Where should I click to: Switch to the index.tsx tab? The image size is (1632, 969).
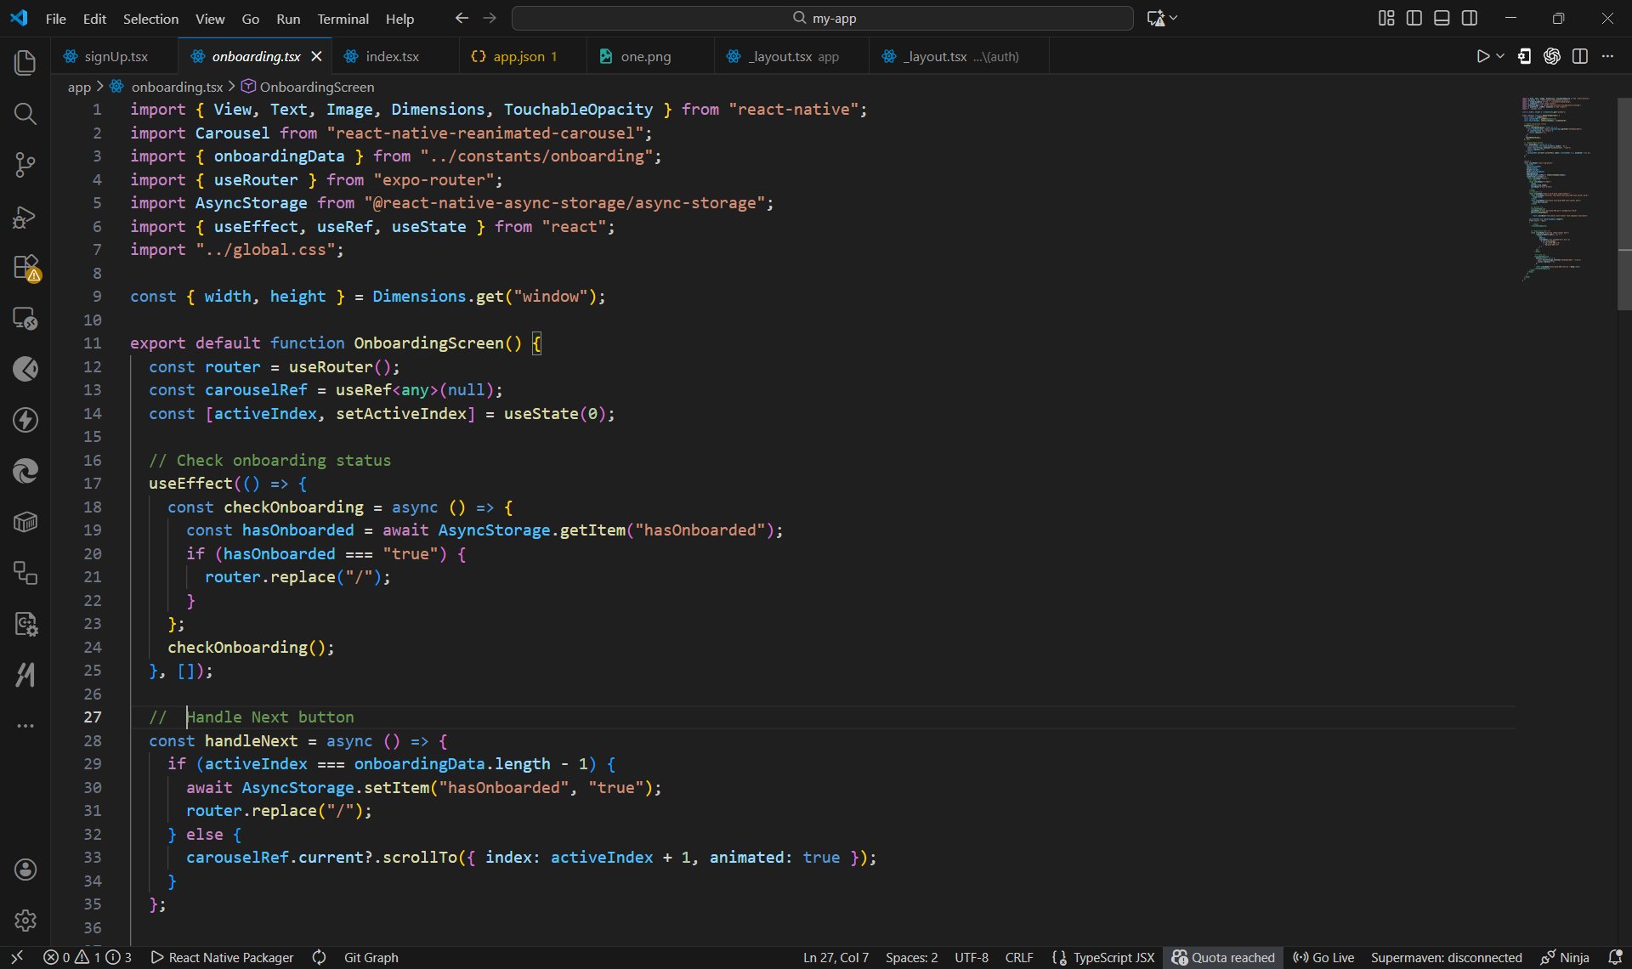coord(392,56)
